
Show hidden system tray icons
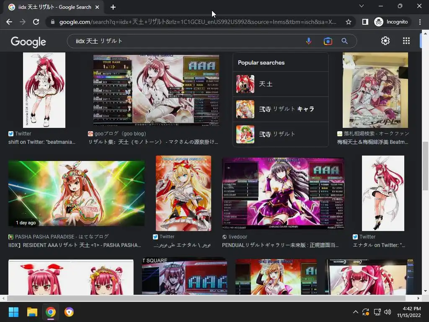[355, 312]
